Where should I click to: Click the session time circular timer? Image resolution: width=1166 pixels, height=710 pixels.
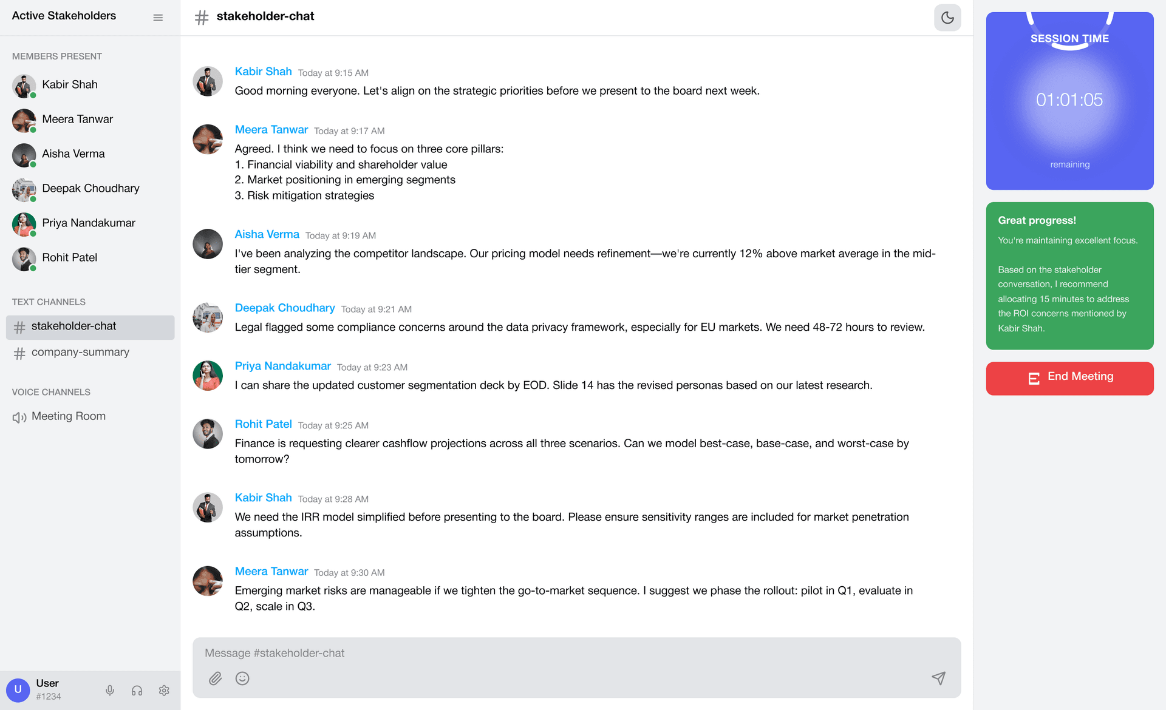[1069, 100]
